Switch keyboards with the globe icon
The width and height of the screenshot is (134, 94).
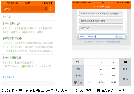75,82
